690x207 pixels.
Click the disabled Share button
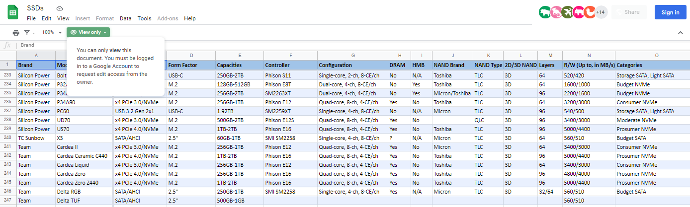[629, 12]
